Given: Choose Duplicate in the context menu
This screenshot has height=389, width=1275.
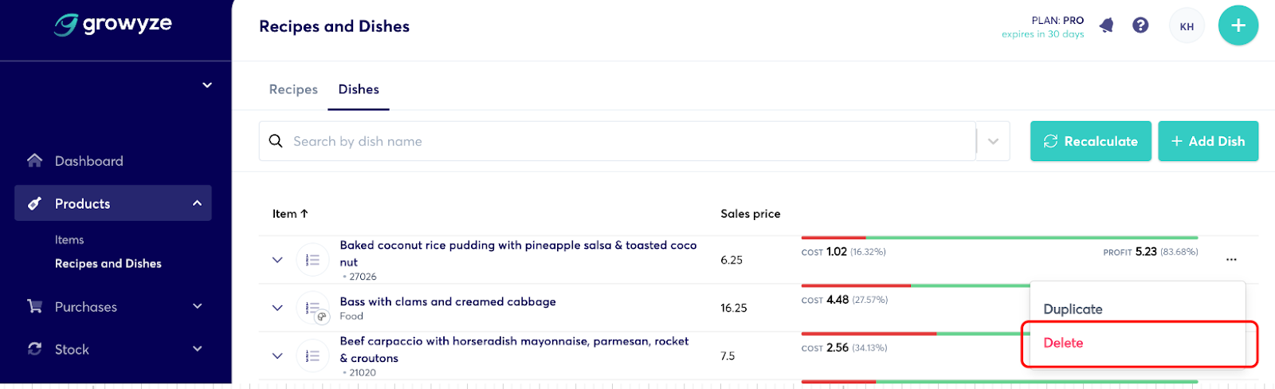Looking at the screenshot, I should tap(1073, 309).
